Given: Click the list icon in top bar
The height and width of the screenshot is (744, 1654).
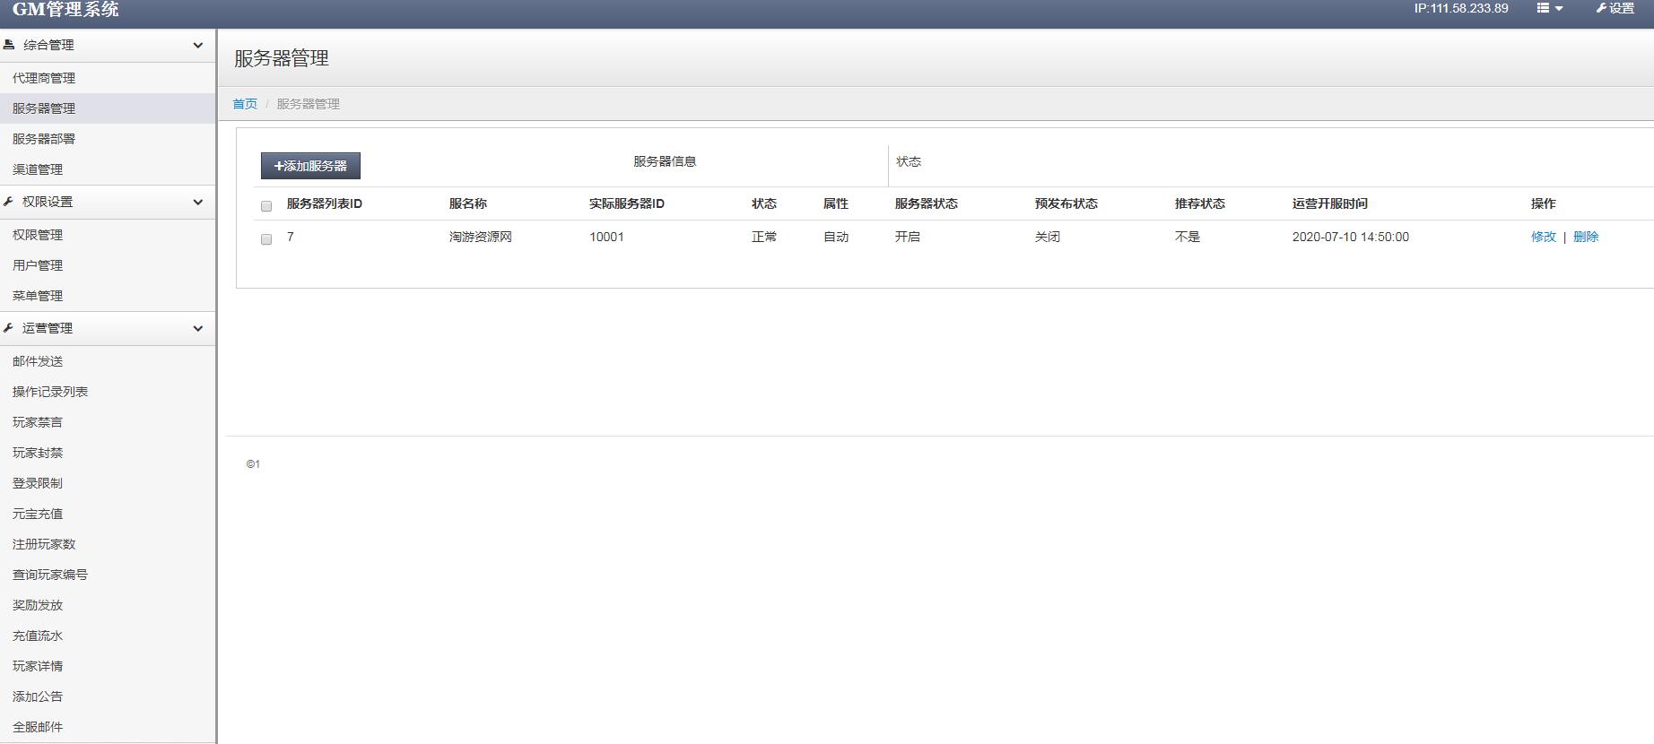Looking at the screenshot, I should (1544, 8).
